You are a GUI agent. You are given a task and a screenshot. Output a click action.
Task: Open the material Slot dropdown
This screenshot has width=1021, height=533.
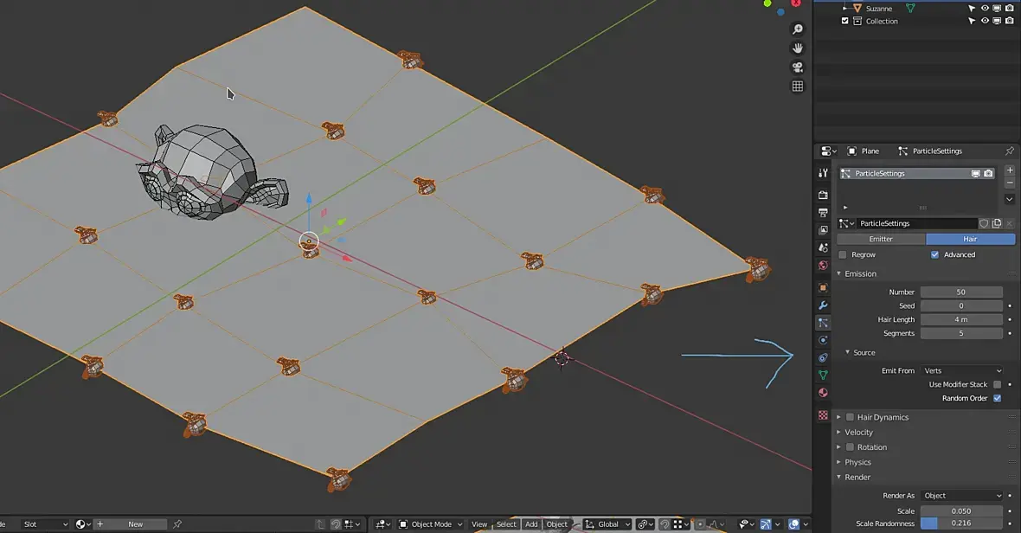(43, 523)
